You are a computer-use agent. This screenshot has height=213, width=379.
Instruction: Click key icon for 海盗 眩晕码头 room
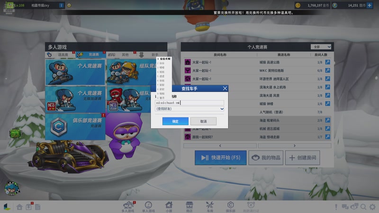pos(327,120)
